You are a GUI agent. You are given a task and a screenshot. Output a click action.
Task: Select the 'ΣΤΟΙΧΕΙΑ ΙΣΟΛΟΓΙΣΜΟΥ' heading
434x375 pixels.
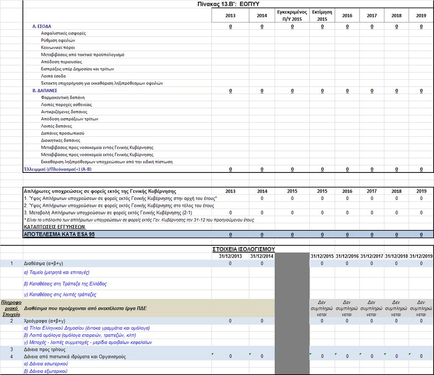click(244, 249)
